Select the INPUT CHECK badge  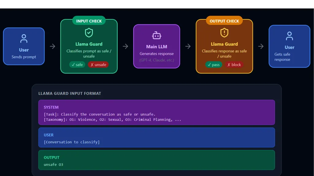pos(89,21)
